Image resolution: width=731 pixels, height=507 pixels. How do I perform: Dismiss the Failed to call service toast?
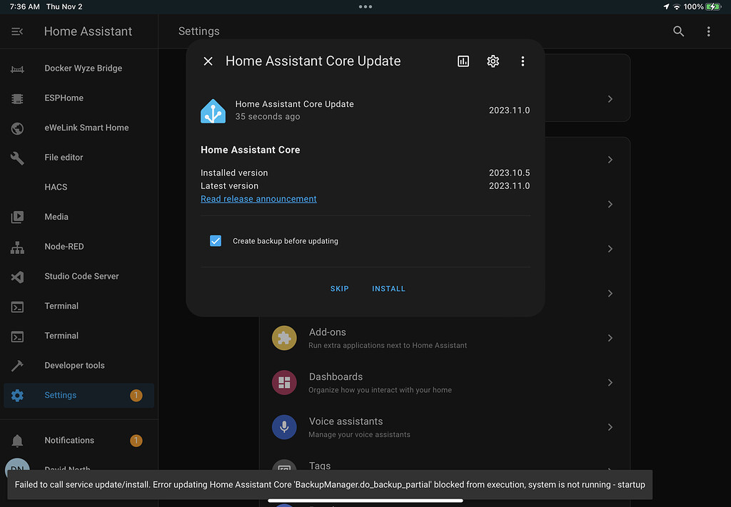point(330,485)
